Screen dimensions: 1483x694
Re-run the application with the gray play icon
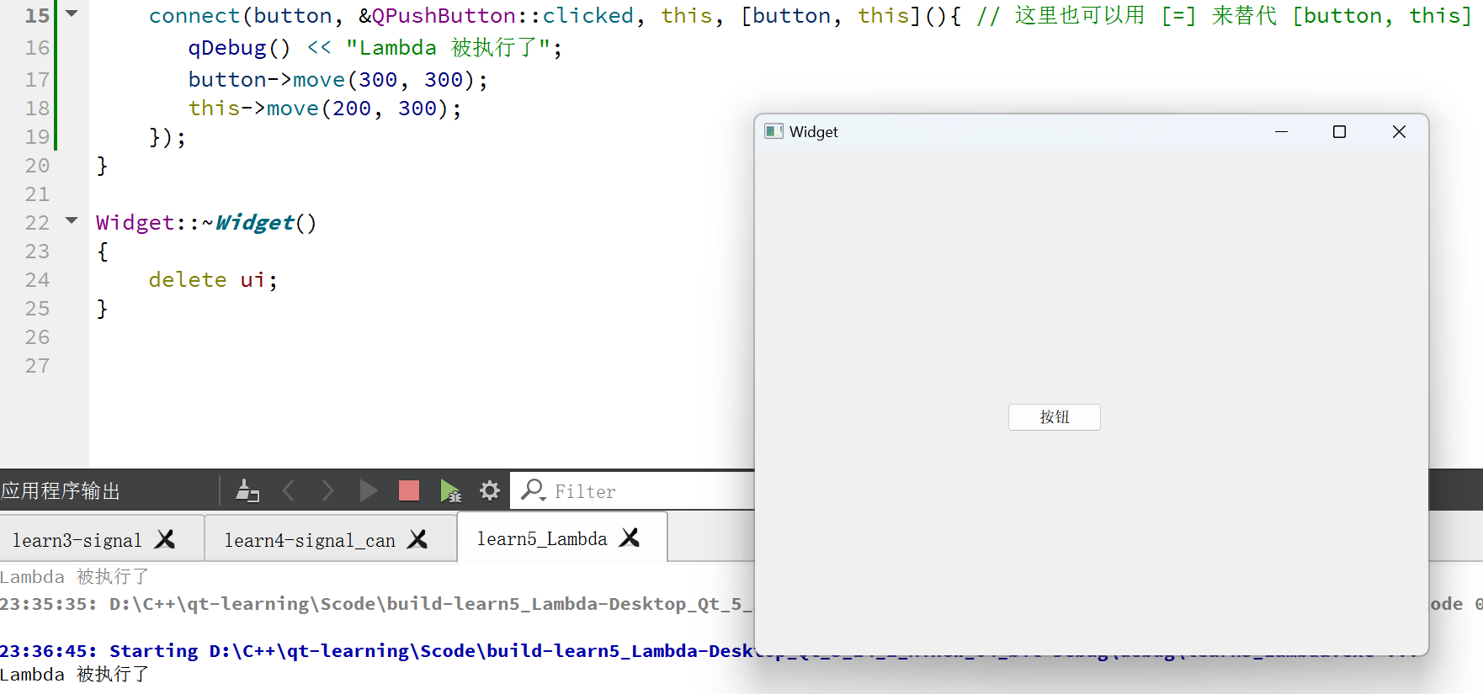point(368,490)
